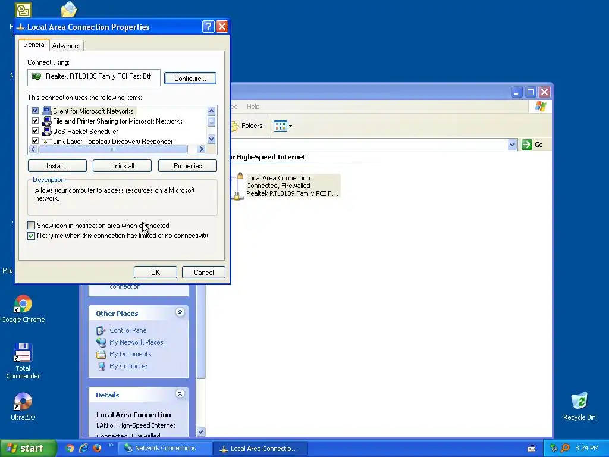609x457 pixels.
Task: Click the items list scroll down arrow
Action: pyautogui.click(x=211, y=139)
